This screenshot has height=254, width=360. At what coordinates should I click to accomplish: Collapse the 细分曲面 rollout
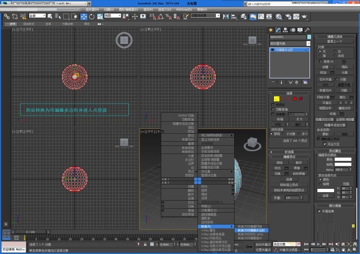(335, 206)
